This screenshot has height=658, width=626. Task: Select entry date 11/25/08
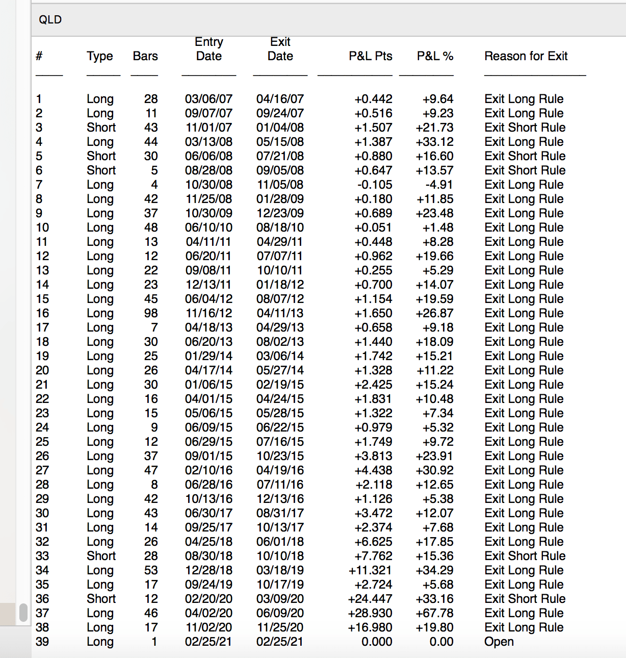[x=208, y=199]
